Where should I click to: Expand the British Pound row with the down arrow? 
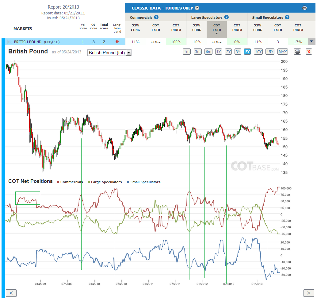pos(311,42)
